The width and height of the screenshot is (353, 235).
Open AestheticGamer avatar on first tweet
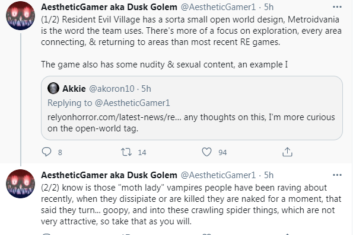(x=21, y=16)
